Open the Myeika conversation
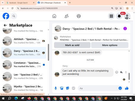This screenshot has width=135, height=101. click(24, 88)
